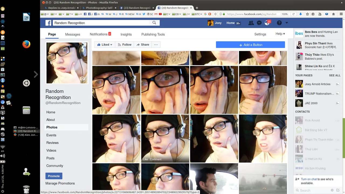
Task: Click the Firefox downloads arrow icon
Action: pyautogui.click(x=301, y=14)
